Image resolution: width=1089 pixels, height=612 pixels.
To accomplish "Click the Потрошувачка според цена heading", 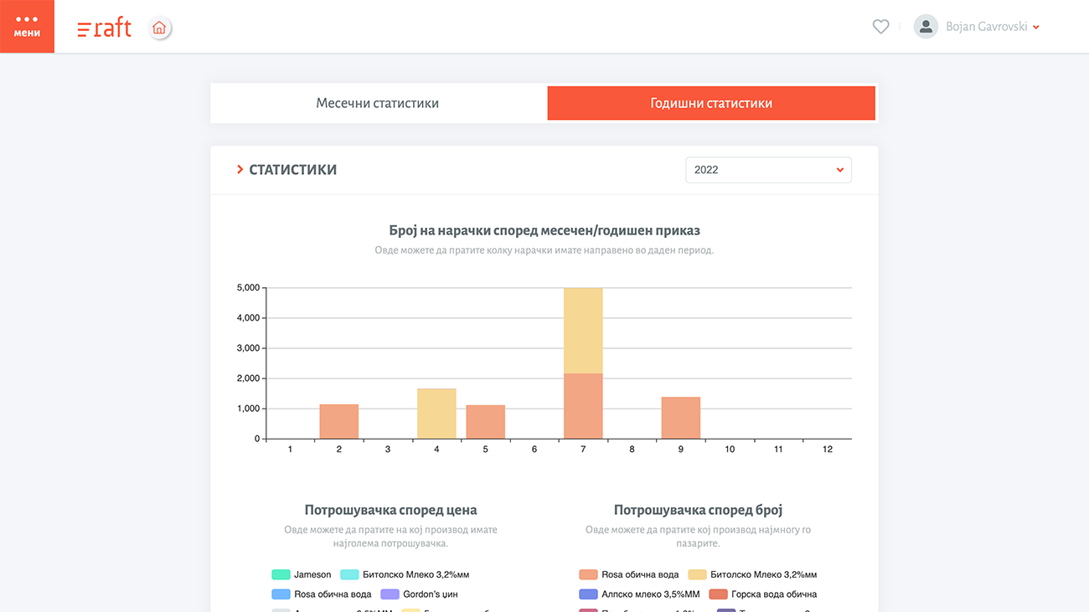I will (391, 510).
